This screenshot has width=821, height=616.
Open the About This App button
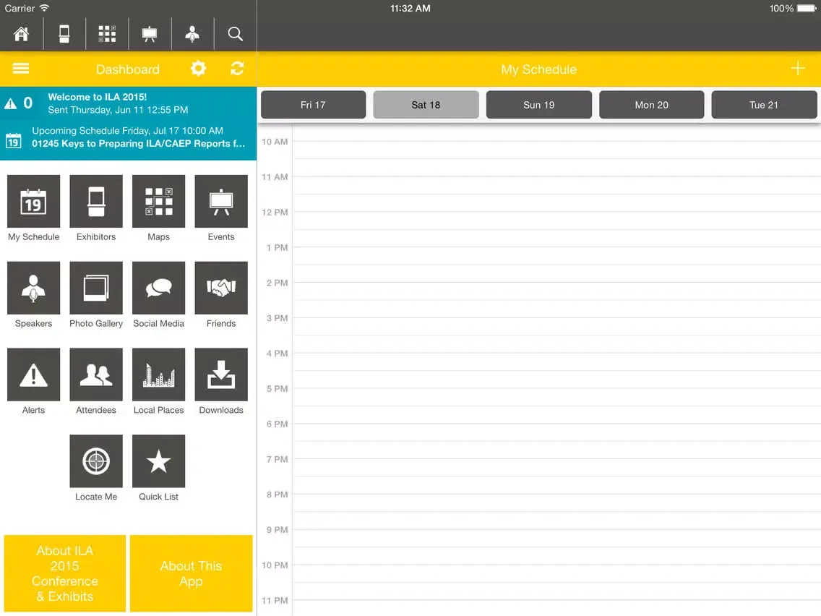pos(191,573)
